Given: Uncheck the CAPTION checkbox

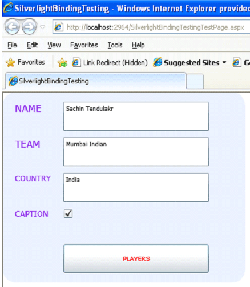Looking at the screenshot, I should 68,214.
